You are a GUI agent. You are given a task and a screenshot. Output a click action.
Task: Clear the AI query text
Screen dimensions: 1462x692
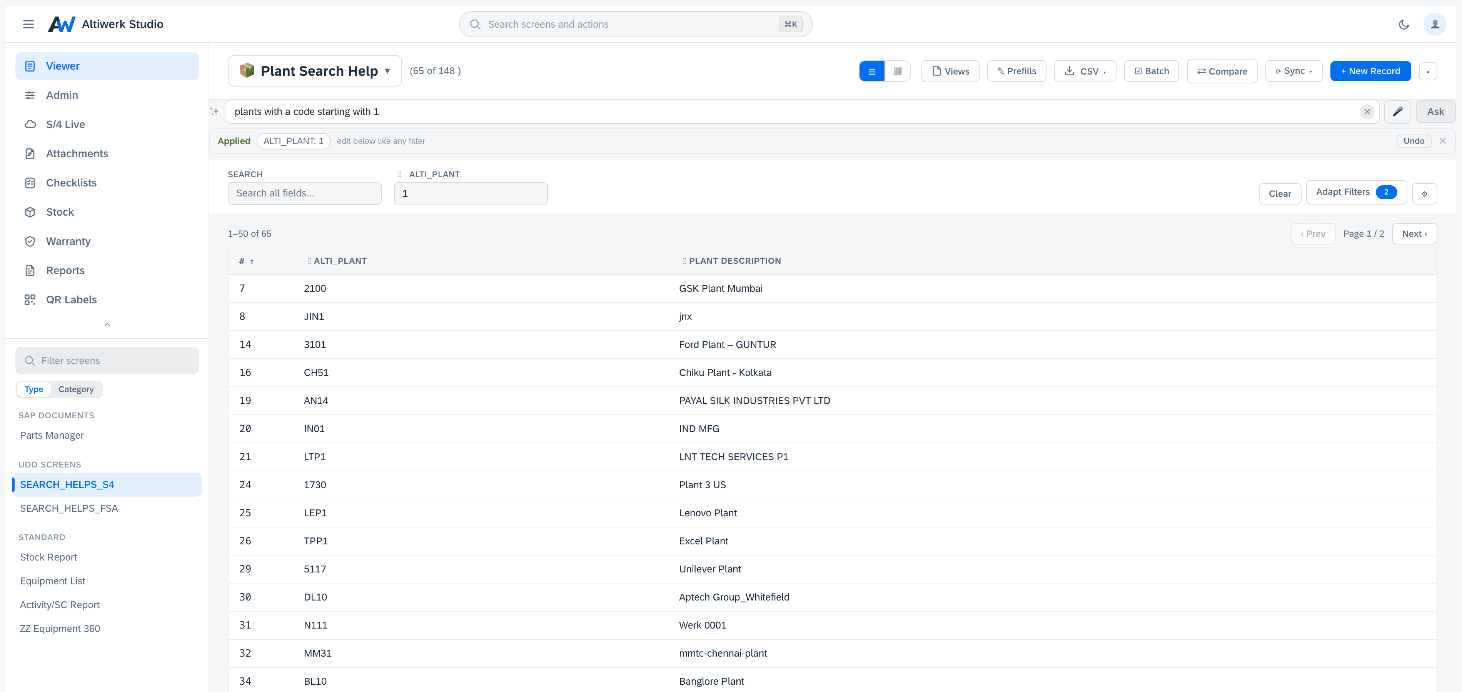[1367, 112]
